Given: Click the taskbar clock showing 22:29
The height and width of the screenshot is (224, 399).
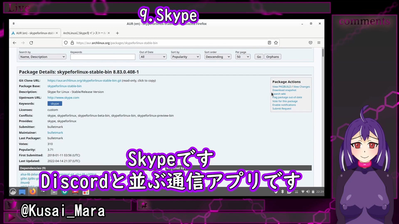Looking at the screenshot, I should point(320,192).
